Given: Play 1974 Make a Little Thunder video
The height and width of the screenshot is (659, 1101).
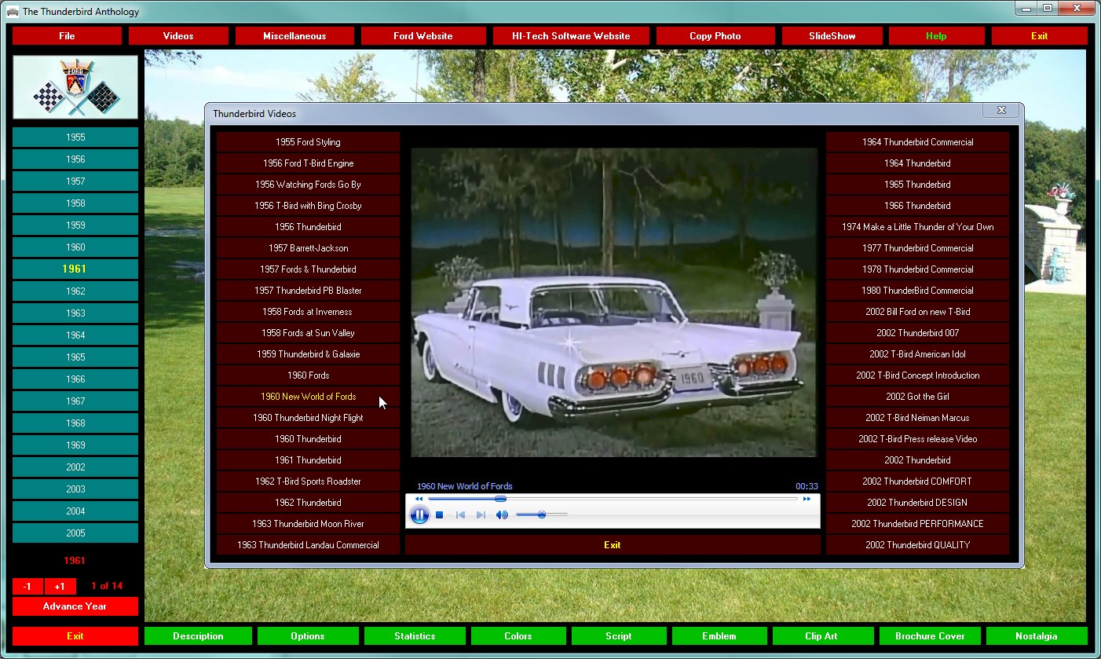Looking at the screenshot, I should 917,227.
